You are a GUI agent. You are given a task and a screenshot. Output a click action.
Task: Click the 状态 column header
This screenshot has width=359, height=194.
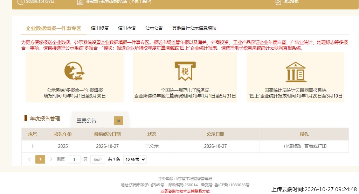tap(152, 134)
